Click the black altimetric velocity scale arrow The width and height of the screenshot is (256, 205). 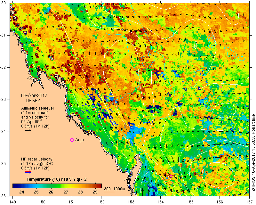28,130
